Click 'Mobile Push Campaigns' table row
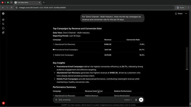 99,55
